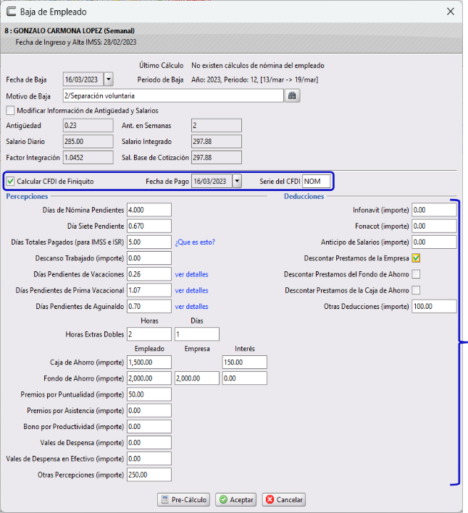Click the Días Pendientes de Aguinaldo field

point(149,307)
